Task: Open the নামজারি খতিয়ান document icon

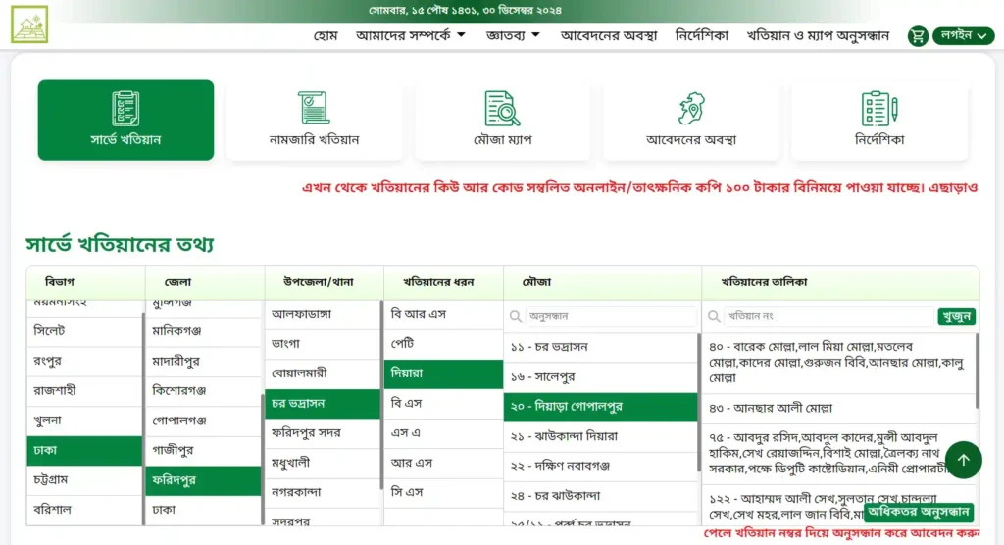Action: click(x=314, y=108)
